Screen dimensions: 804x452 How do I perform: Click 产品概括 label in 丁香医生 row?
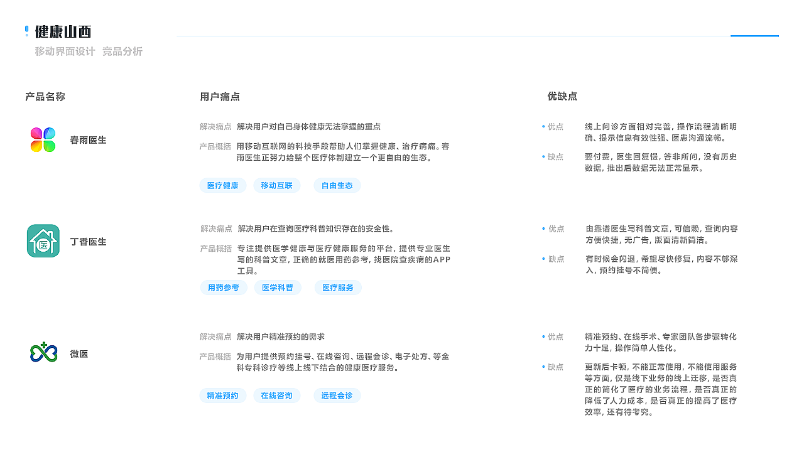tap(216, 249)
